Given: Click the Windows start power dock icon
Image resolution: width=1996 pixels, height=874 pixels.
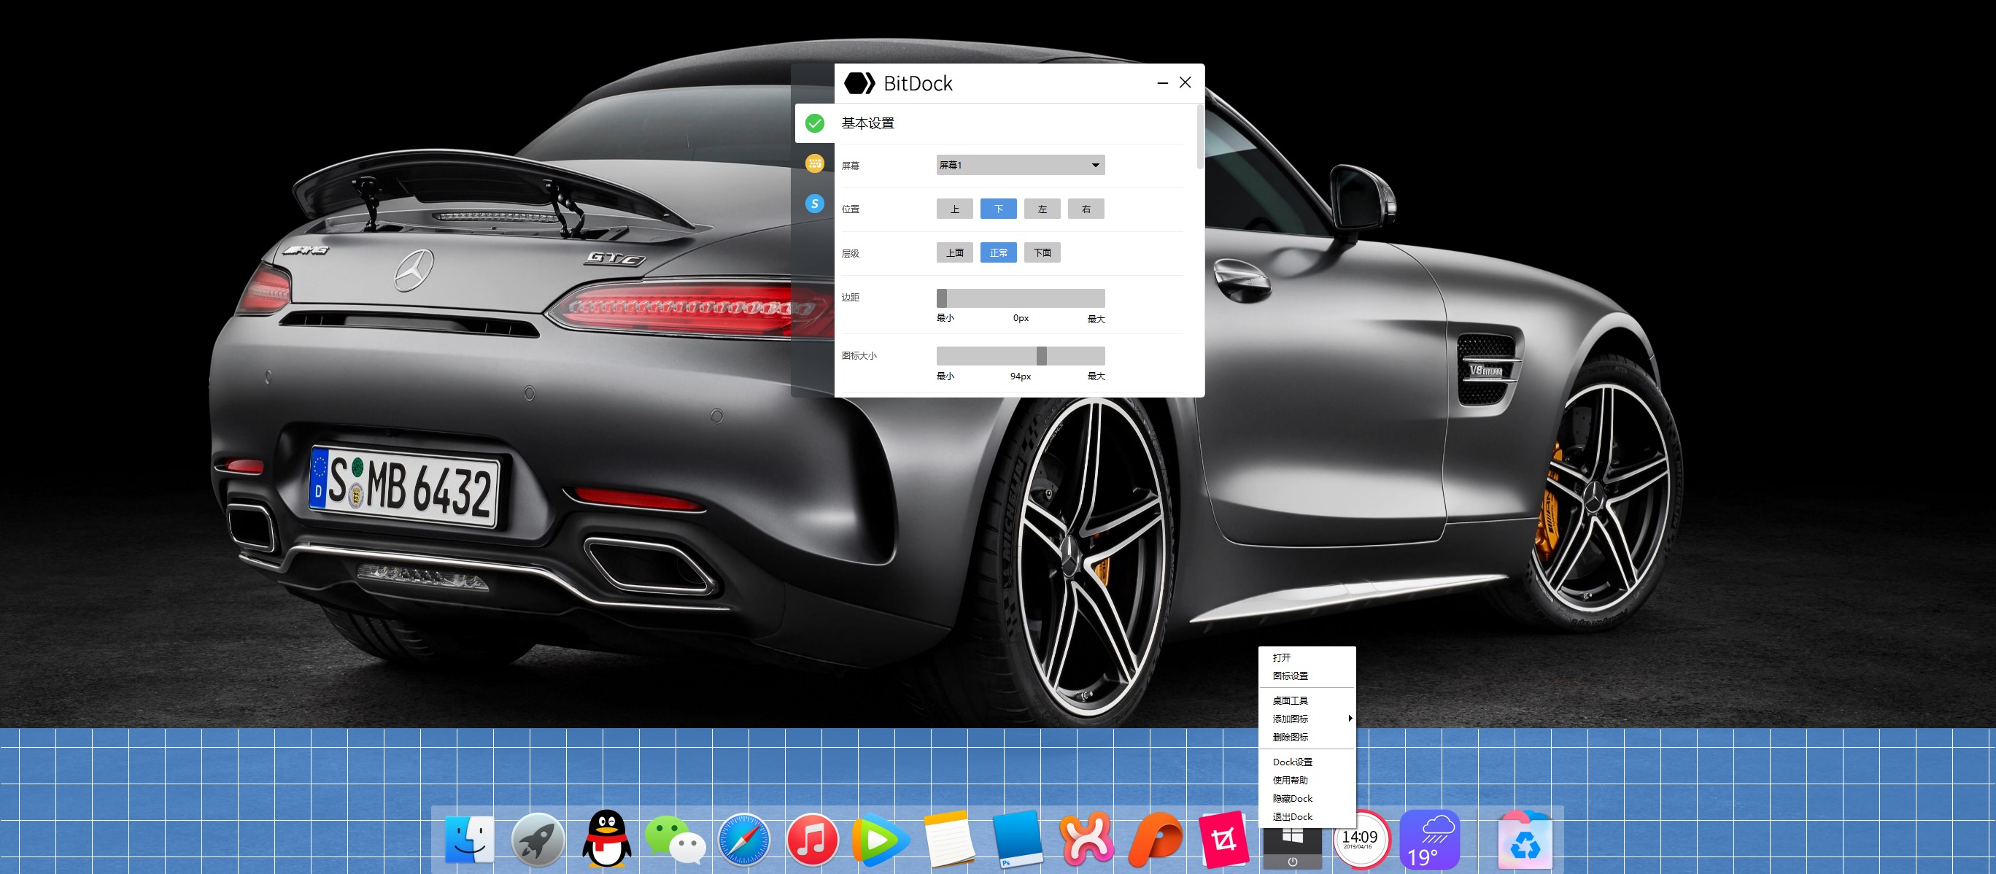Looking at the screenshot, I should tap(1292, 848).
